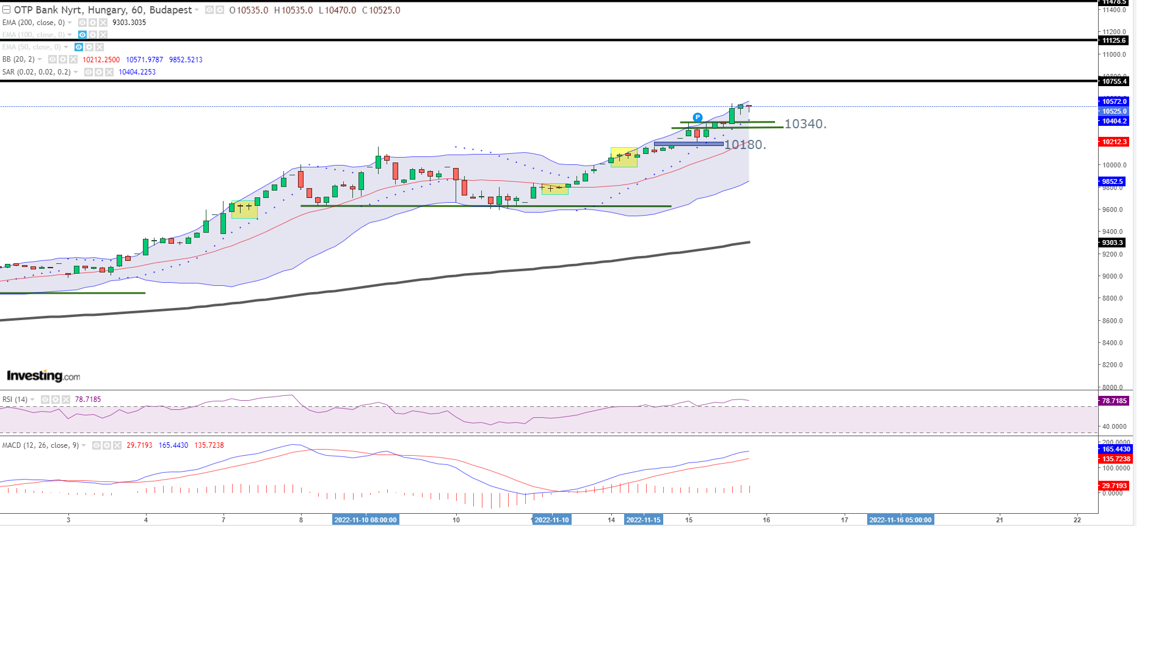This screenshot has width=1175, height=661.
Task: Open Bollinger Bands settings gear
Action: [63, 60]
